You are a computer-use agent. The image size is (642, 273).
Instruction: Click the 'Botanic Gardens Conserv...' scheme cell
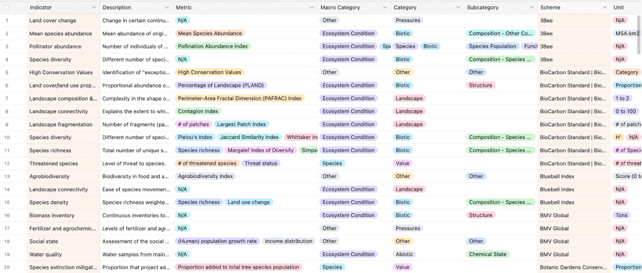point(574,267)
